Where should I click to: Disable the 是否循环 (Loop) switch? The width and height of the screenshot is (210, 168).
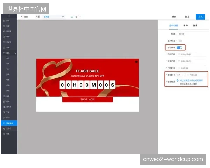pos(179,48)
